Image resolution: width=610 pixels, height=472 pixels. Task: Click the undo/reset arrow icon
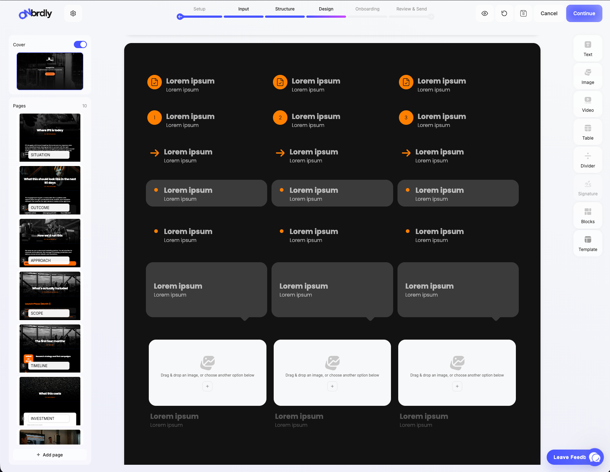[x=504, y=13]
